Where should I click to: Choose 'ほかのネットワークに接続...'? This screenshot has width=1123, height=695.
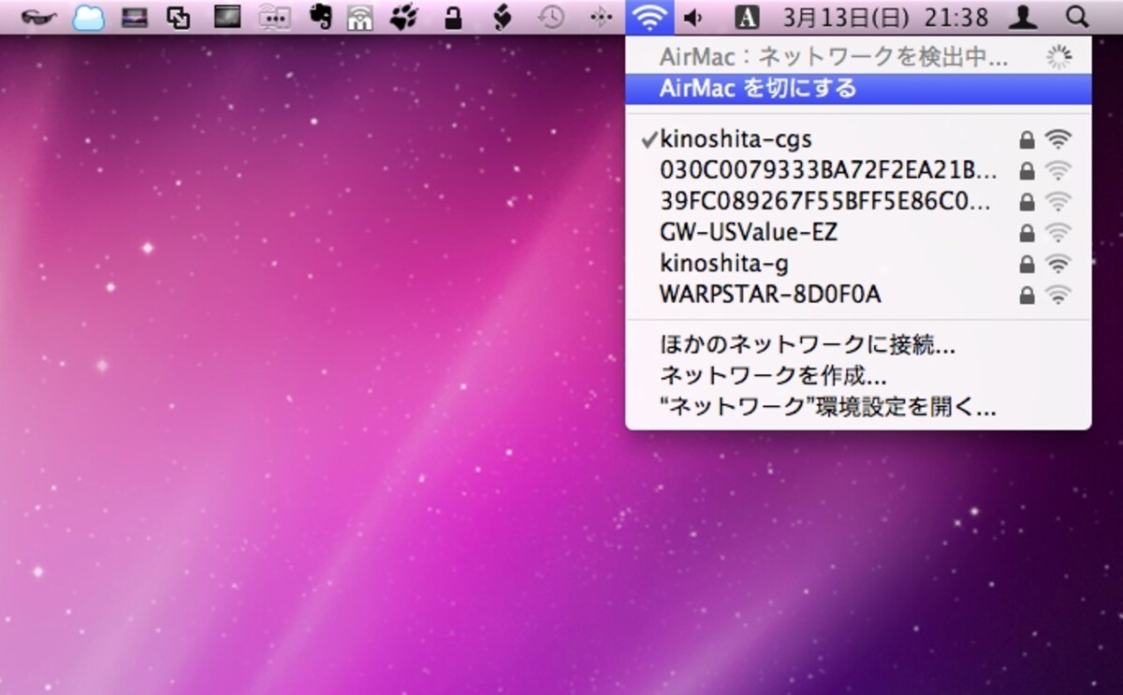pos(858,345)
